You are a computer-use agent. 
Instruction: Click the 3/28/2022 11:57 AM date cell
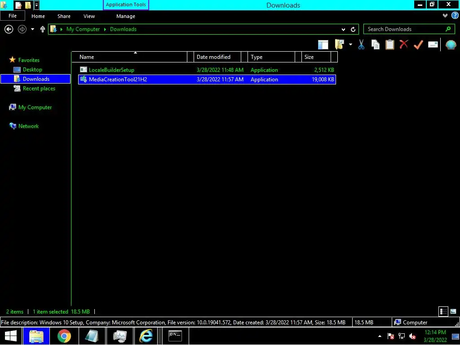pos(220,80)
